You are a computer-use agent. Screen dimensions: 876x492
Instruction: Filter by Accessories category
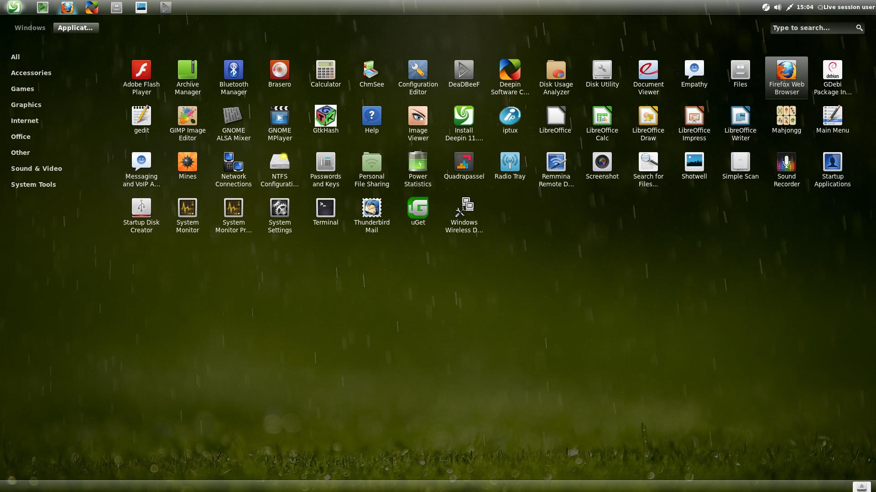click(x=31, y=73)
